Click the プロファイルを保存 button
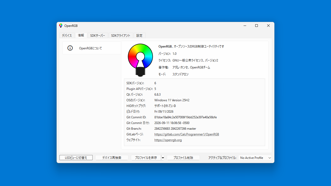 pyautogui.click(x=146, y=158)
